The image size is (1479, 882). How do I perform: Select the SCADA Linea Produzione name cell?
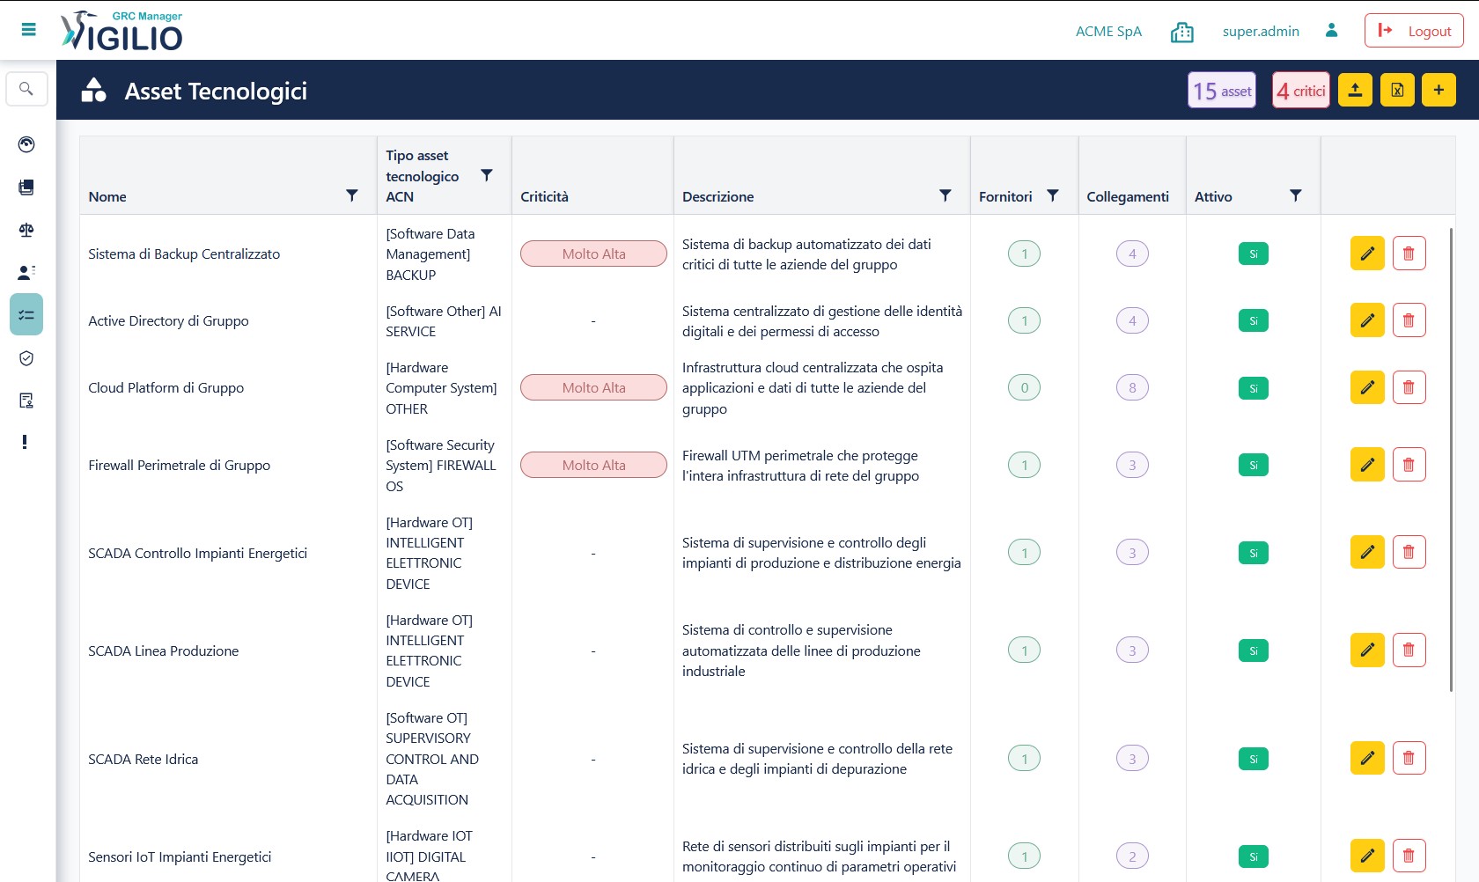click(164, 650)
